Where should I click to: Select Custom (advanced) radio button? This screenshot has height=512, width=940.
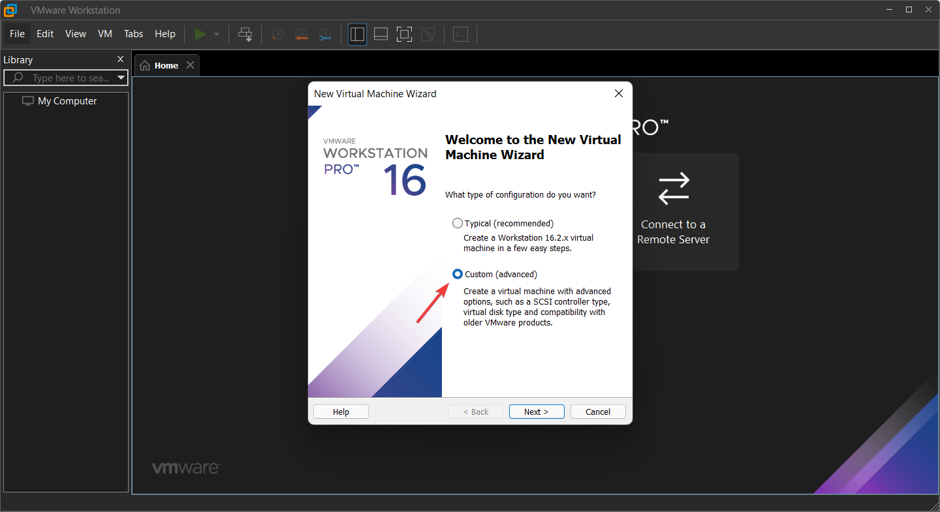pos(458,274)
